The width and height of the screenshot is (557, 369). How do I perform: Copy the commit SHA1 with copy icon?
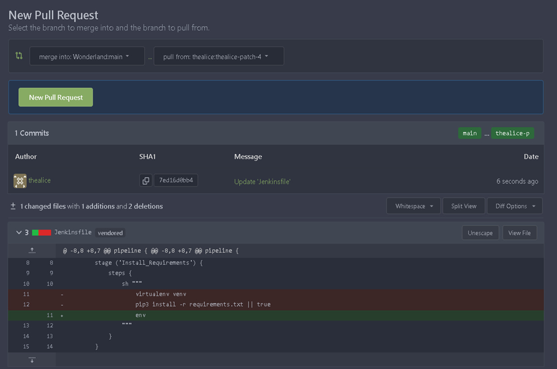point(146,180)
